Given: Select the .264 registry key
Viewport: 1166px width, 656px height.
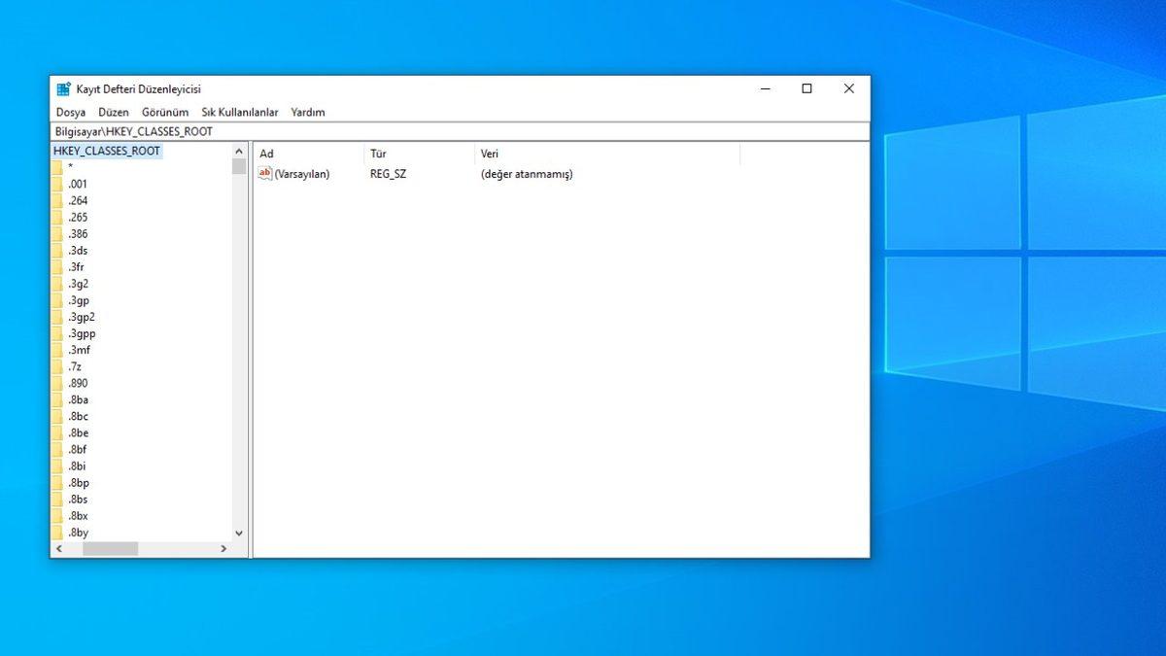Looking at the screenshot, I should (78, 200).
